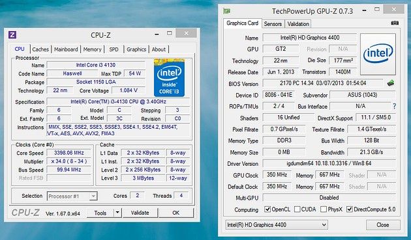Switch to the SPD tab
This screenshot has width=411, height=240.
tap(114, 49)
